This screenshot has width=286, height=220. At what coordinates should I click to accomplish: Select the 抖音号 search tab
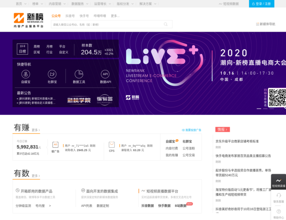point(70,16)
